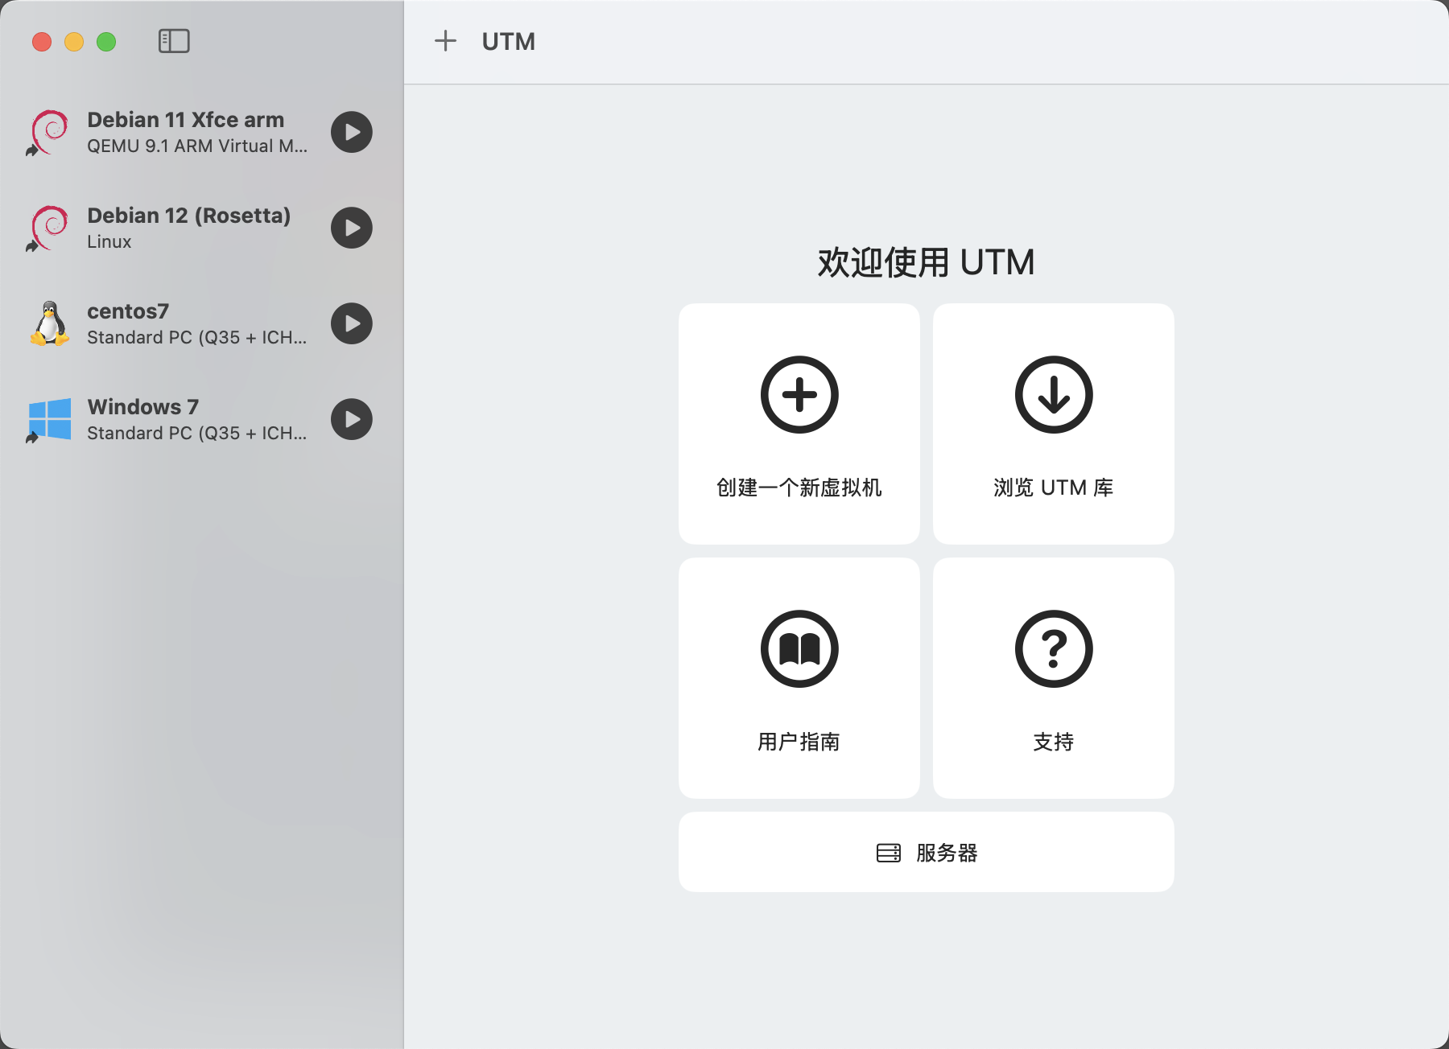This screenshot has width=1449, height=1049.
Task: Click the plus icon to add VM
Action: click(445, 41)
